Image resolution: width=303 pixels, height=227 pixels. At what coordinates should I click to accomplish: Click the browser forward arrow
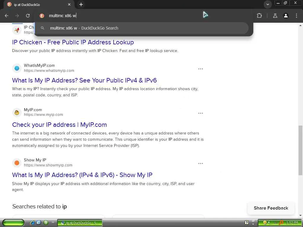[17, 16]
